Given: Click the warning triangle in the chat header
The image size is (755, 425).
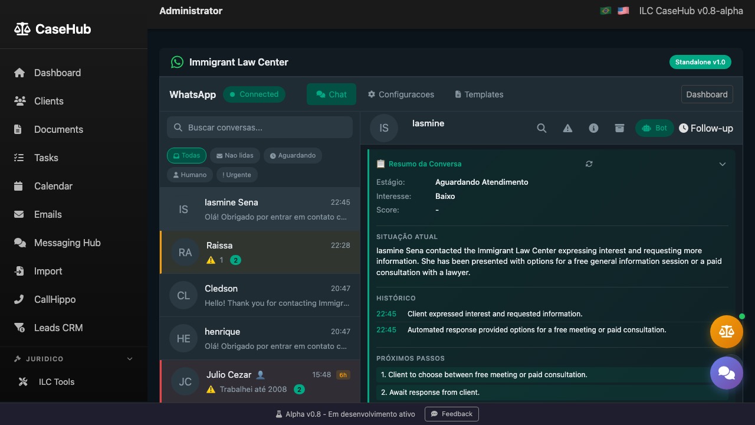Looking at the screenshot, I should (567, 128).
